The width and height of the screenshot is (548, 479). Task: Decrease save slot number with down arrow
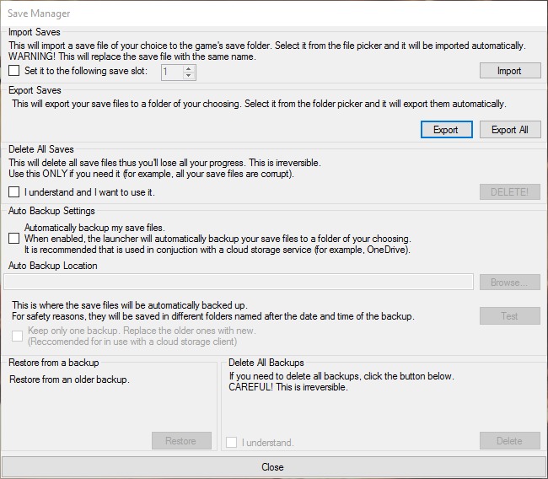(189, 76)
